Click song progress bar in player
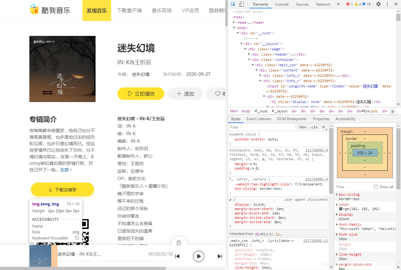The height and width of the screenshot is (270, 401). pos(115,261)
